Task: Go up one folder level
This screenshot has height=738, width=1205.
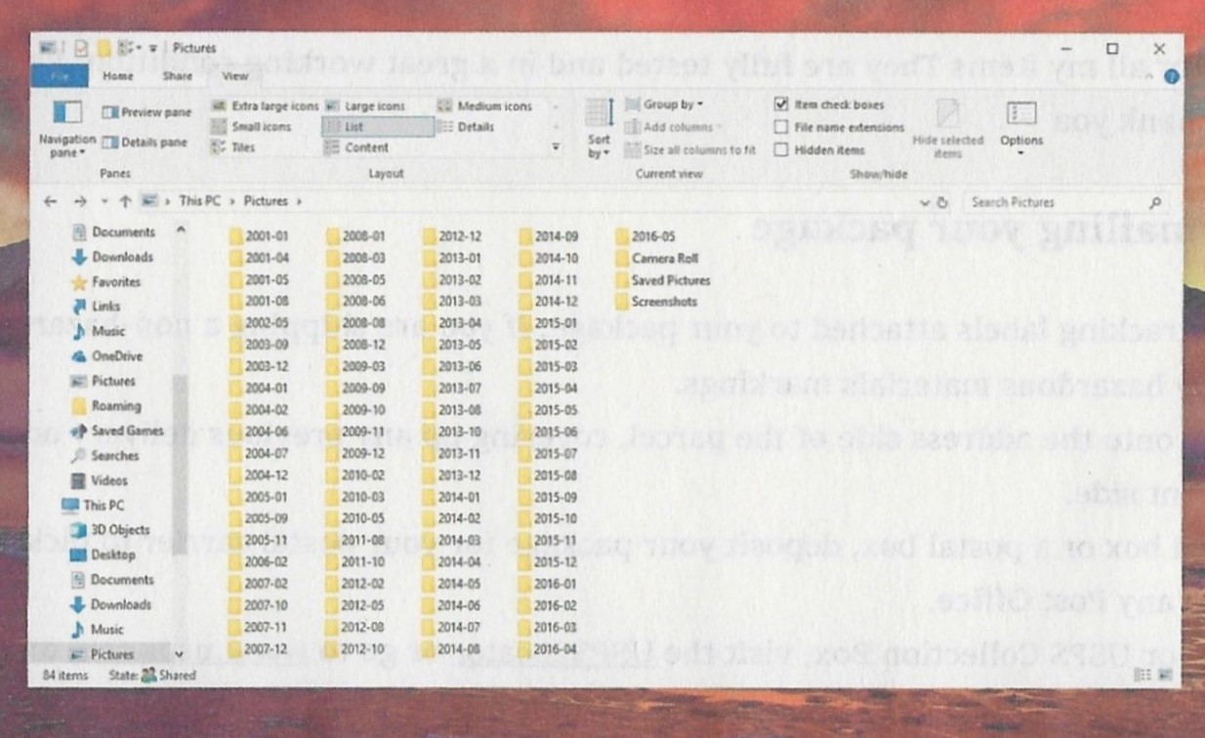Action: 125,201
